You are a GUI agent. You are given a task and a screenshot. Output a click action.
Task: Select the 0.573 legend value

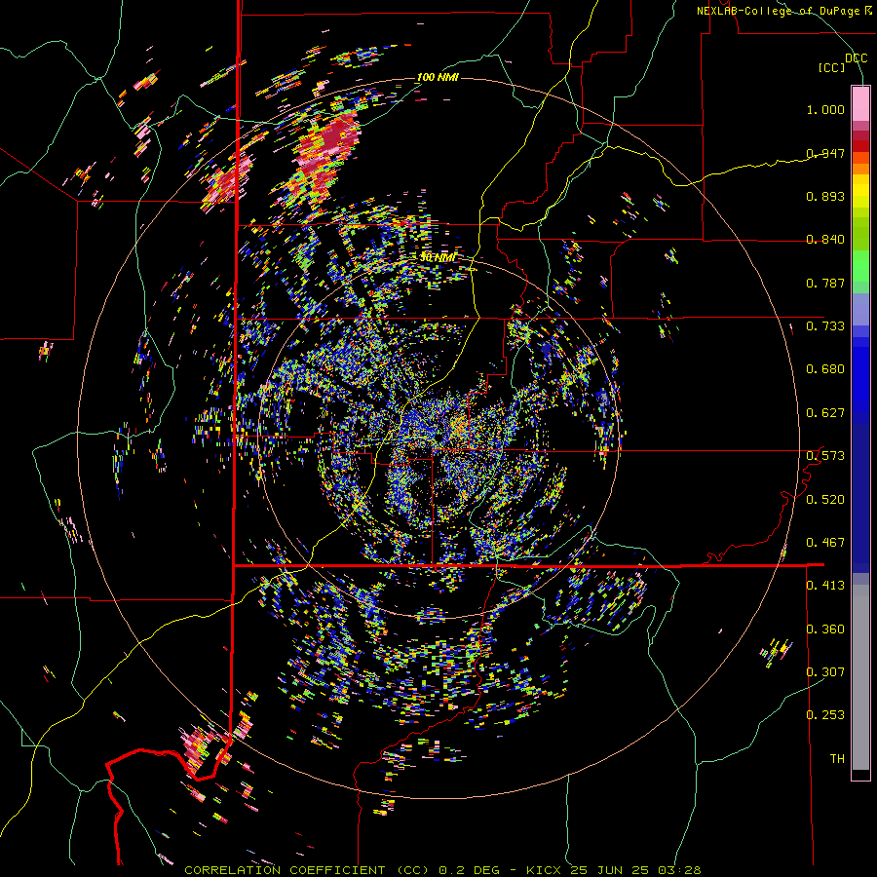click(x=825, y=456)
